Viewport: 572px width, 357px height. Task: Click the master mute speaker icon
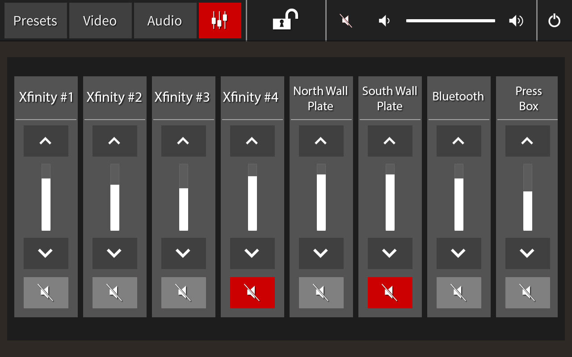pos(346,21)
